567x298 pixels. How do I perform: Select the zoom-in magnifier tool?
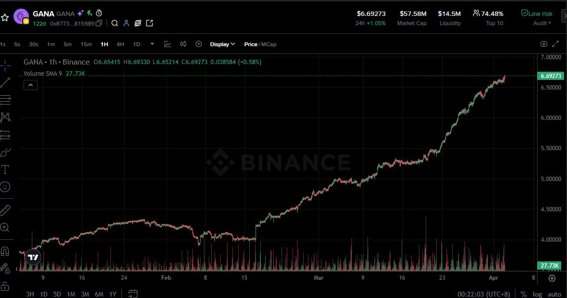5,227
